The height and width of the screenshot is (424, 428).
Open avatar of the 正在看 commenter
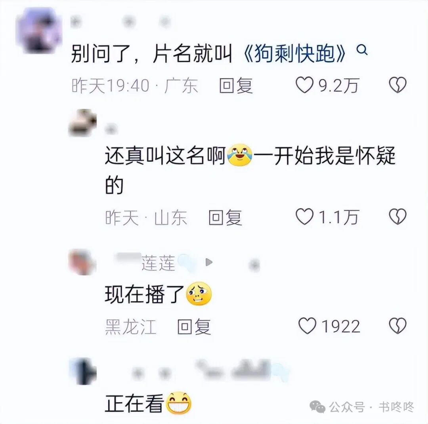[x=82, y=371]
